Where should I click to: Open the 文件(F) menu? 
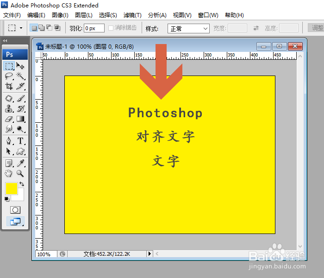[12, 15]
